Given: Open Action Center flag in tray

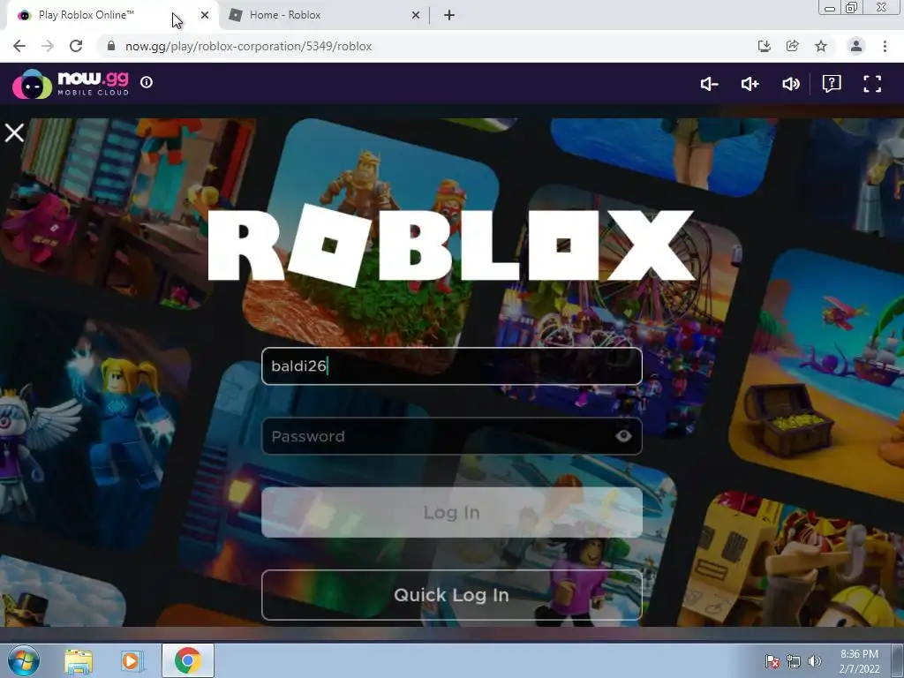Looking at the screenshot, I should coord(772,661).
